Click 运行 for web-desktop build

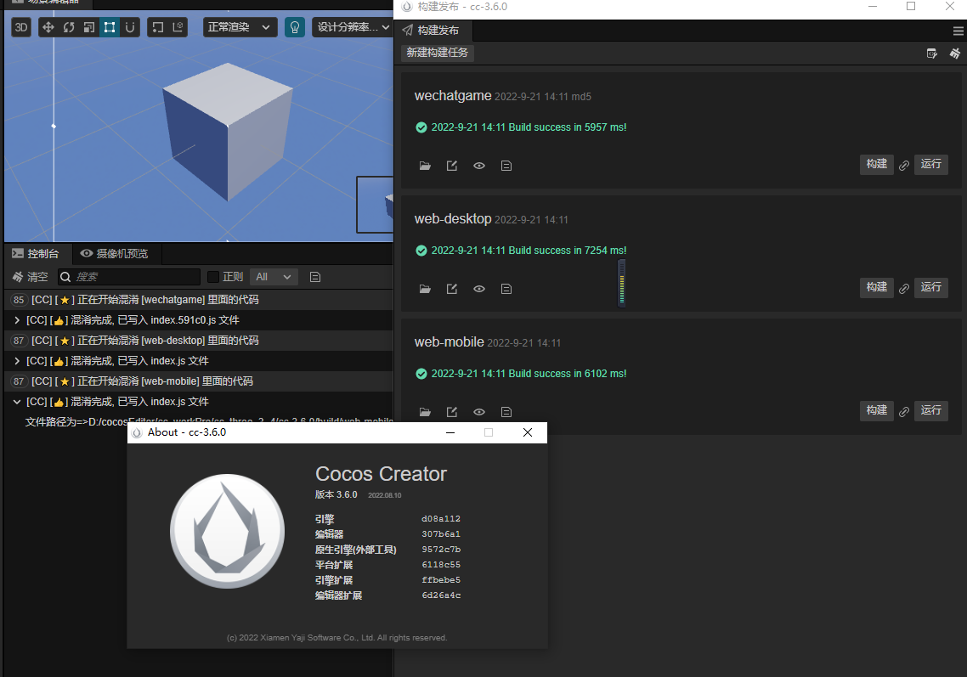[x=930, y=288]
